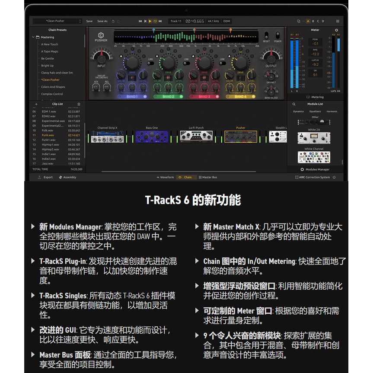The image size is (373, 373).
Task: Open the Clean Pusher preset dropdown
Action: point(57,21)
